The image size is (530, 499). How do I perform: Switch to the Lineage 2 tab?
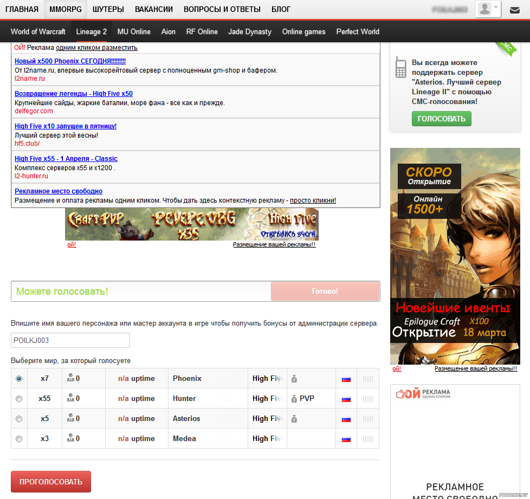[91, 32]
